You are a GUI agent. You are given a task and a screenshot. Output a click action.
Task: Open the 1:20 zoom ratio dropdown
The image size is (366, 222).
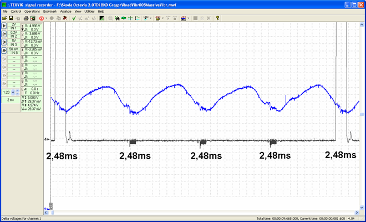13,92
